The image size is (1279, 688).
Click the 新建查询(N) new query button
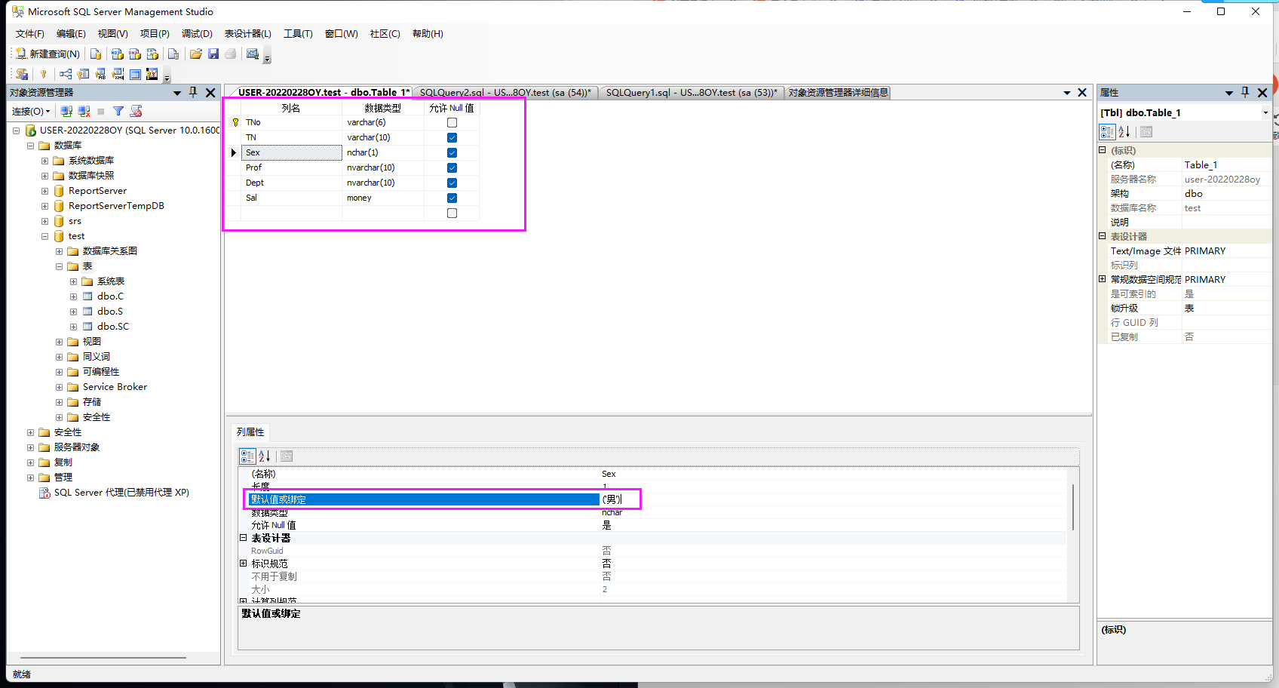coord(48,54)
